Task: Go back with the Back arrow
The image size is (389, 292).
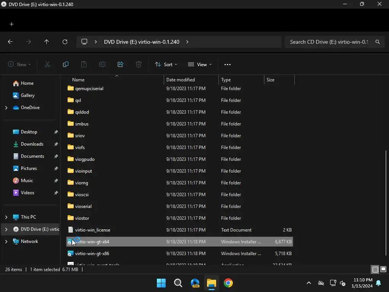Action: (10, 42)
